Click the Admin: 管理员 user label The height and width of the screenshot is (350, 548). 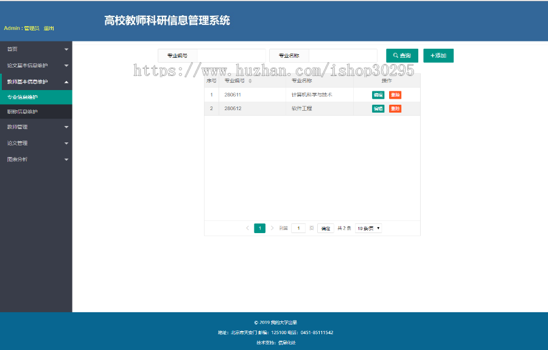(x=22, y=28)
